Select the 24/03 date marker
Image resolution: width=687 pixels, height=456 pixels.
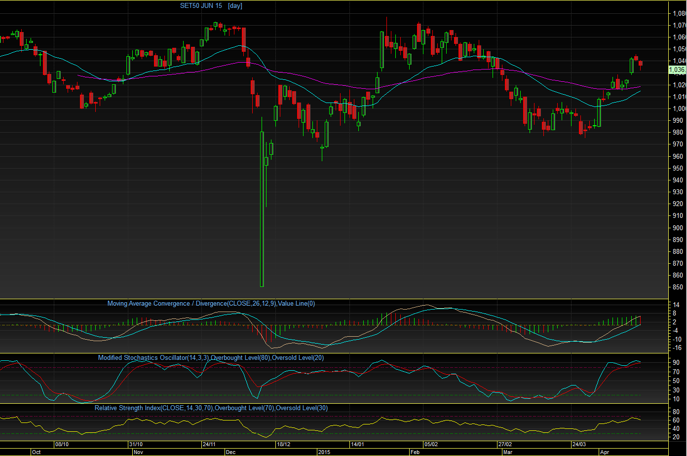(x=579, y=444)
